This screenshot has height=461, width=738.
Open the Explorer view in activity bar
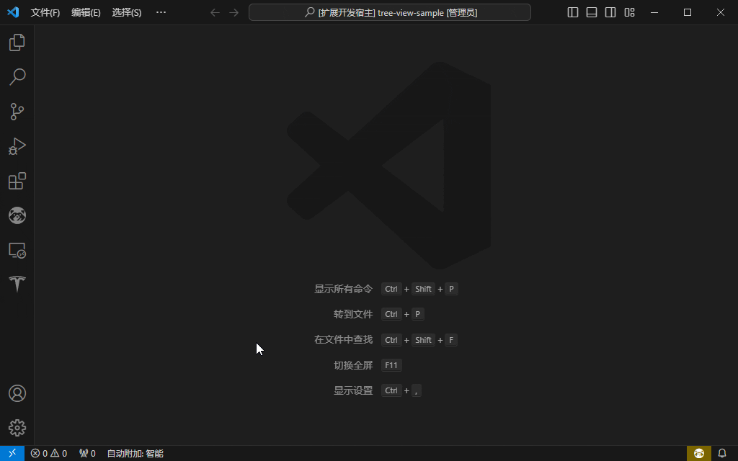point(17,42)
